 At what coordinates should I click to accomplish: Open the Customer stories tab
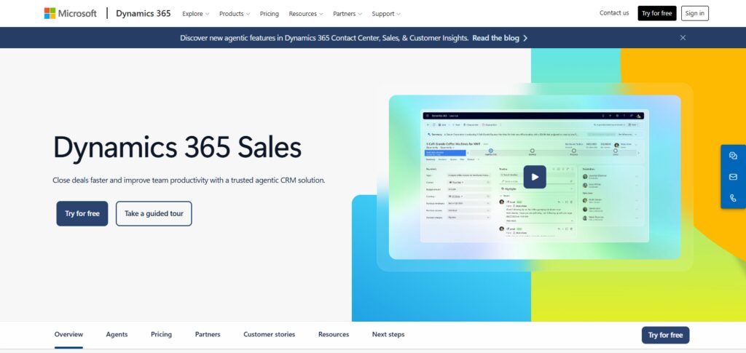tap(270, 335)
